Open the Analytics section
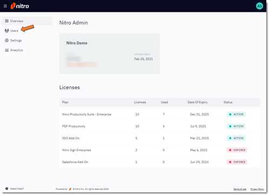Viewport: 270px width, 196px height. [14, 50]
